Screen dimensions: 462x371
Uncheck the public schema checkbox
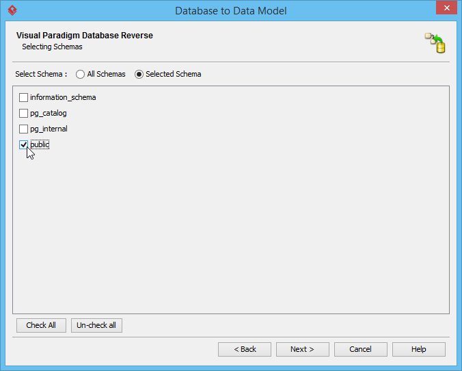23,144
